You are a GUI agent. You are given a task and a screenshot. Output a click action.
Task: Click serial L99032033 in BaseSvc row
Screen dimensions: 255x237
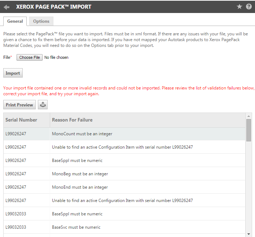coord(16,227)
